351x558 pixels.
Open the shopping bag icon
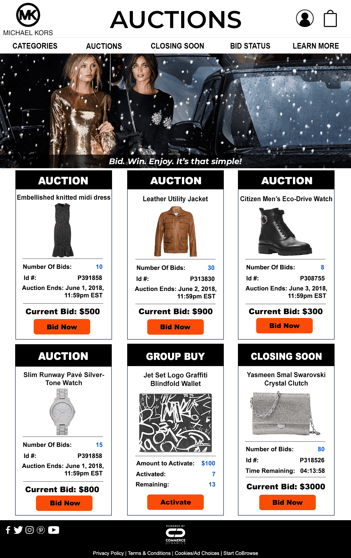pyautogui.click(x=330, y=19)
